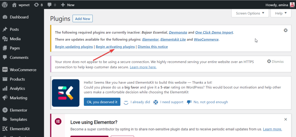Click the ElementsKit sidebar icon
Viewport: 296px width, 137px height.
click(x=5, y=129)
